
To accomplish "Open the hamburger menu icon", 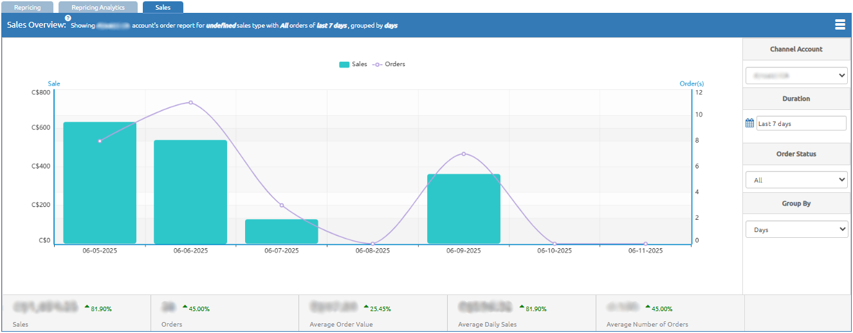I will coord(839,25).
